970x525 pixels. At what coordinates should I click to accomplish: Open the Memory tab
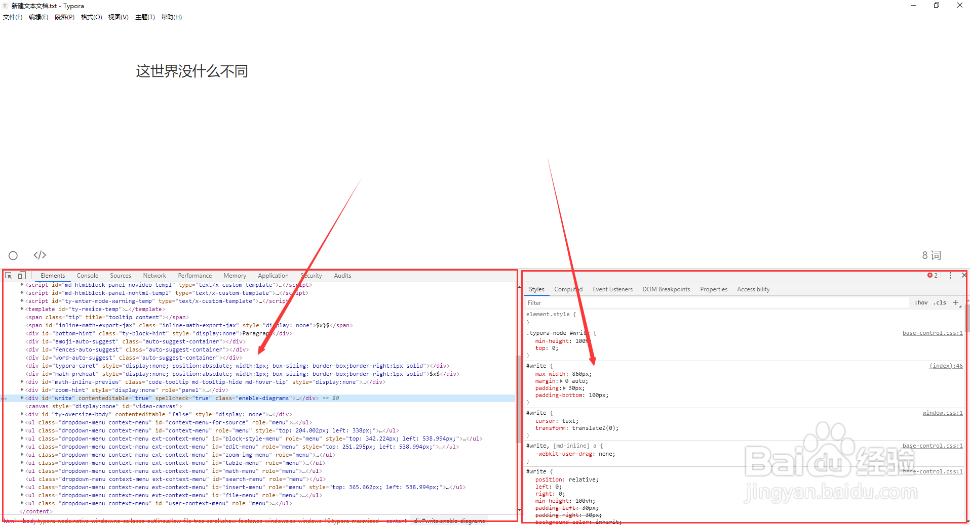(x=235, y=276)
